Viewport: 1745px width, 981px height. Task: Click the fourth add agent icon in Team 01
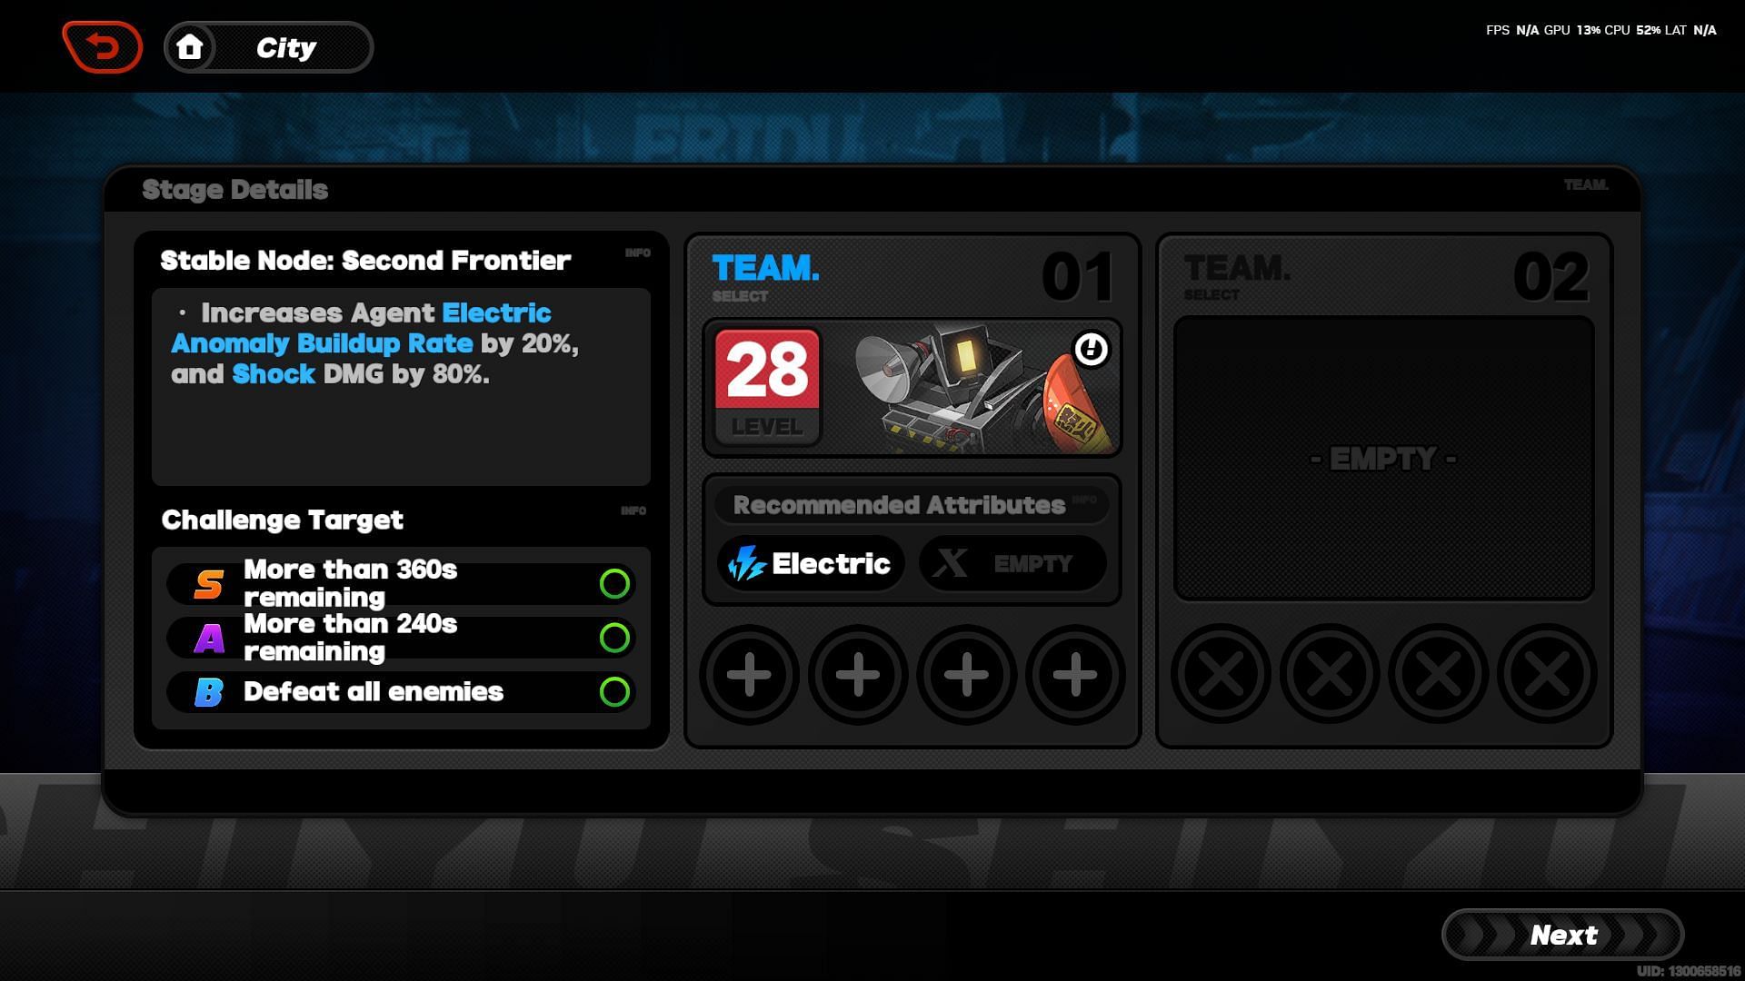1072,673
